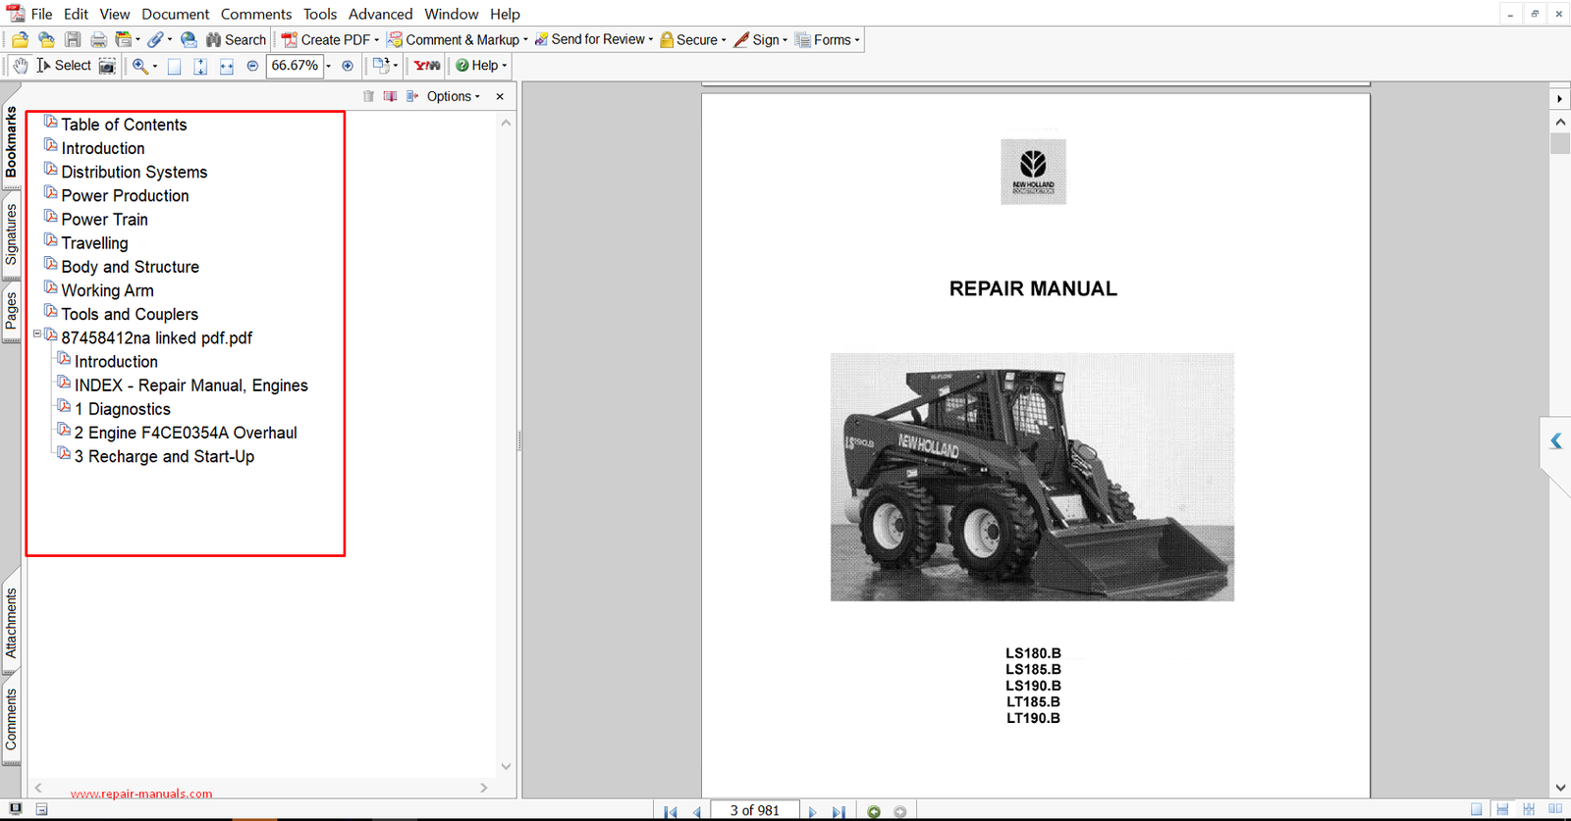Go to the next page arrow
This screenshot has height=821, width=1571.
(x=812, y=811)
